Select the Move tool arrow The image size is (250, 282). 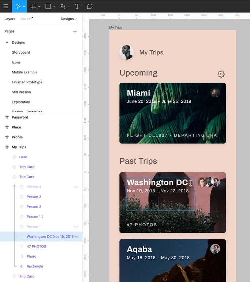pos(17,6)
